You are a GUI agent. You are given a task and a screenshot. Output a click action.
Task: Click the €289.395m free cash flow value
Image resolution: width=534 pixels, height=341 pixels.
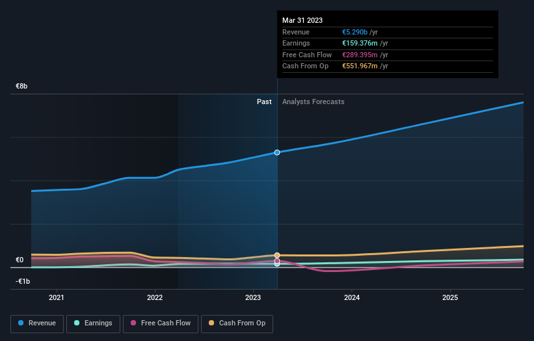(x=360, y=55)
